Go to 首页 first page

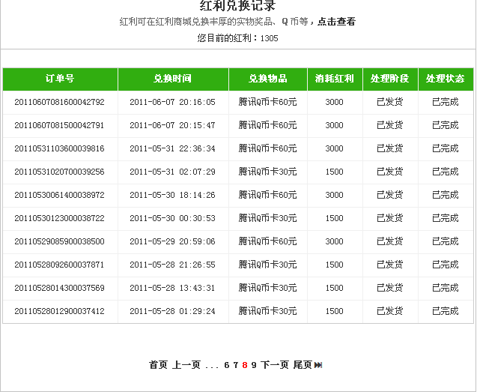point(158,364)
